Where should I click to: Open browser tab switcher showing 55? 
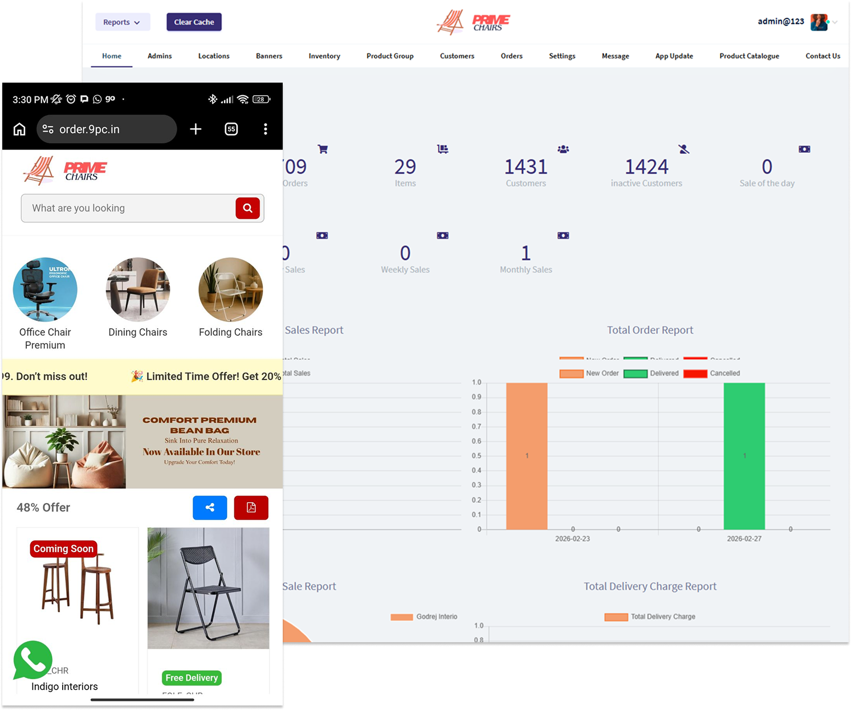[231, 129]
